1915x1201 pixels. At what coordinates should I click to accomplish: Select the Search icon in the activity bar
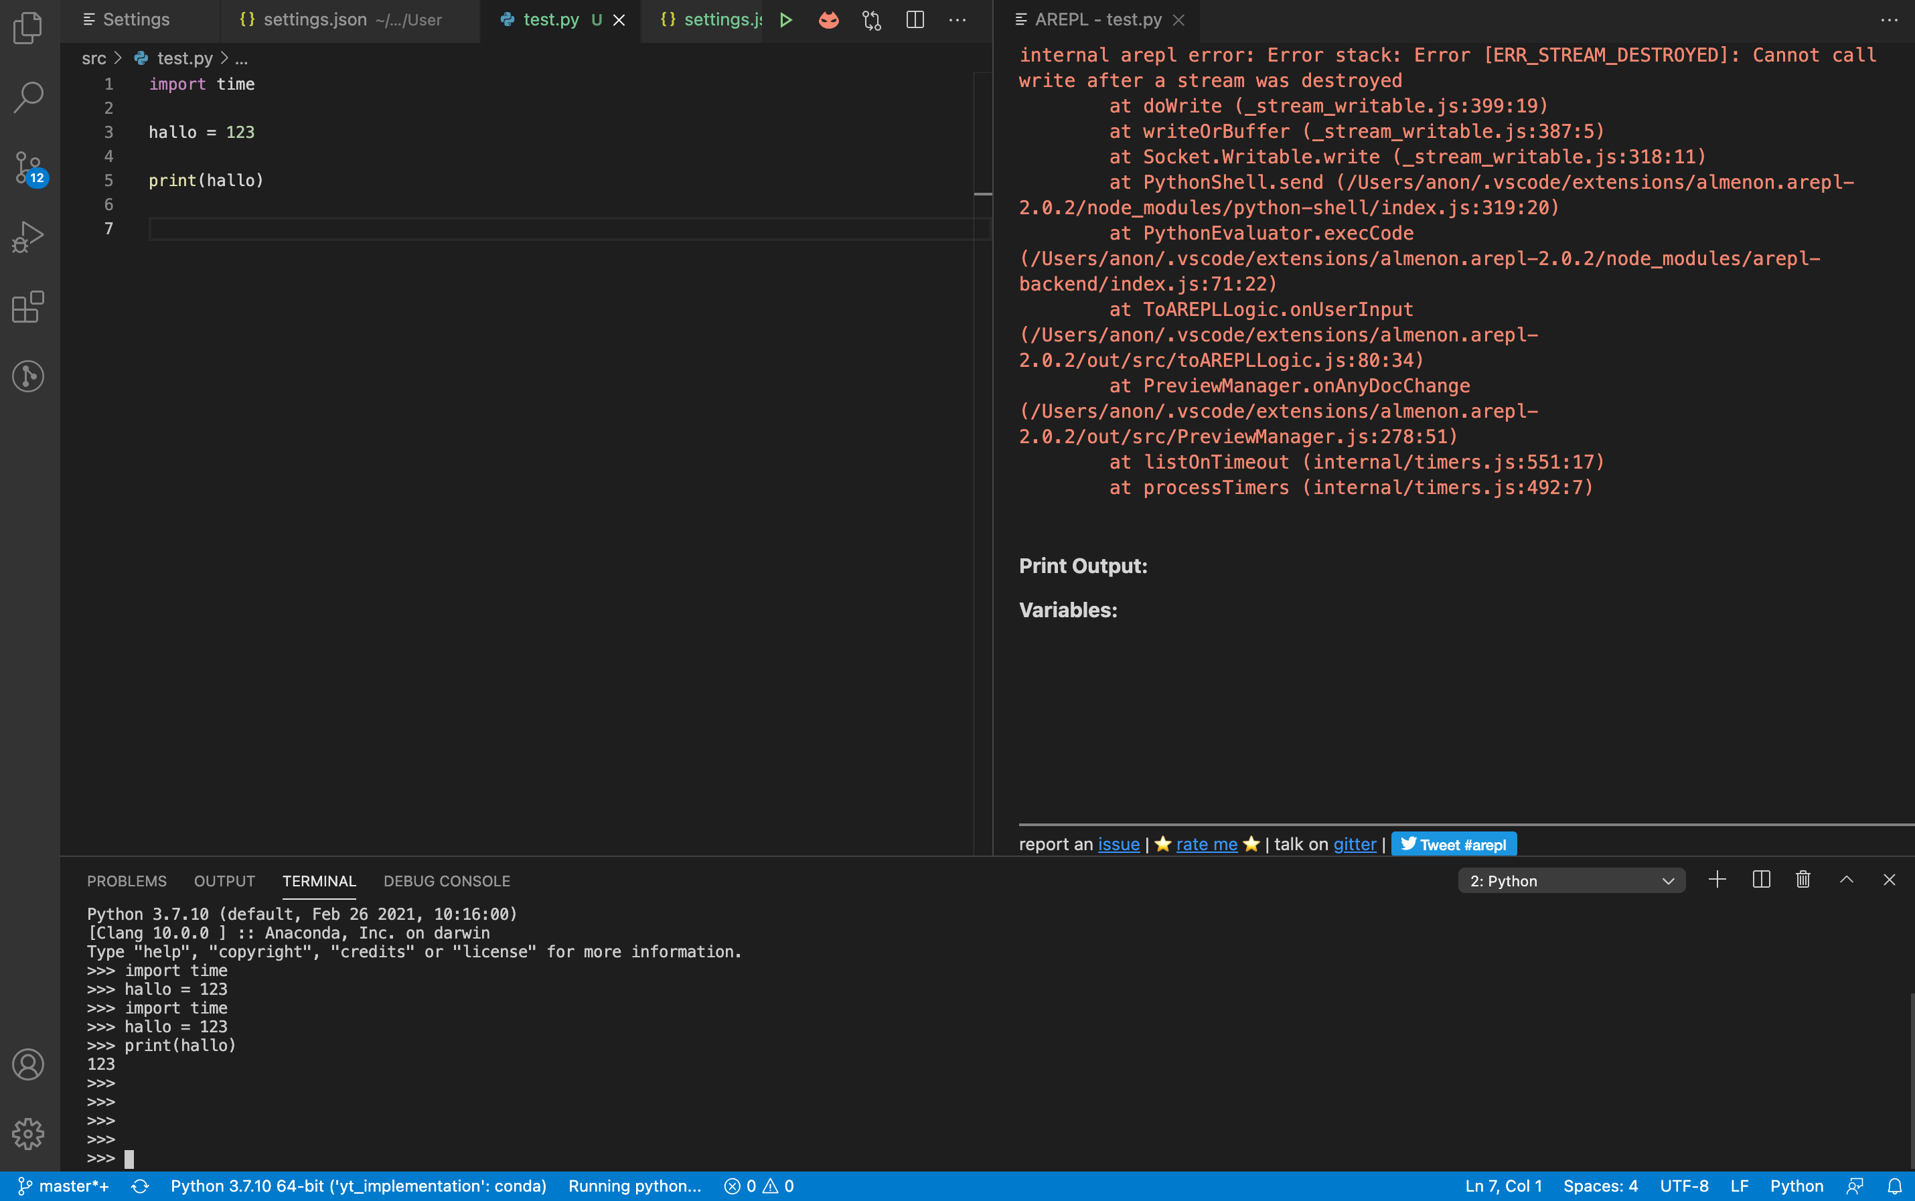(29, 96)
